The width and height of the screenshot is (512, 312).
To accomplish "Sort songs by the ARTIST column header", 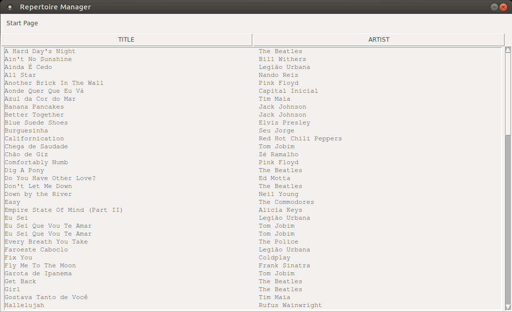I will [x=379, y=40].
